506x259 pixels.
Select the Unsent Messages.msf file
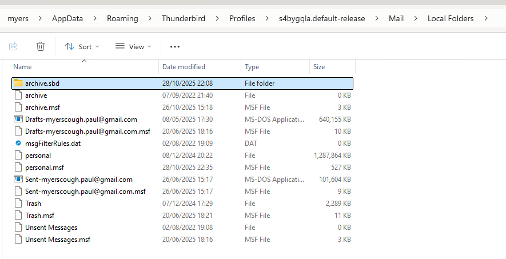(182, 240)
